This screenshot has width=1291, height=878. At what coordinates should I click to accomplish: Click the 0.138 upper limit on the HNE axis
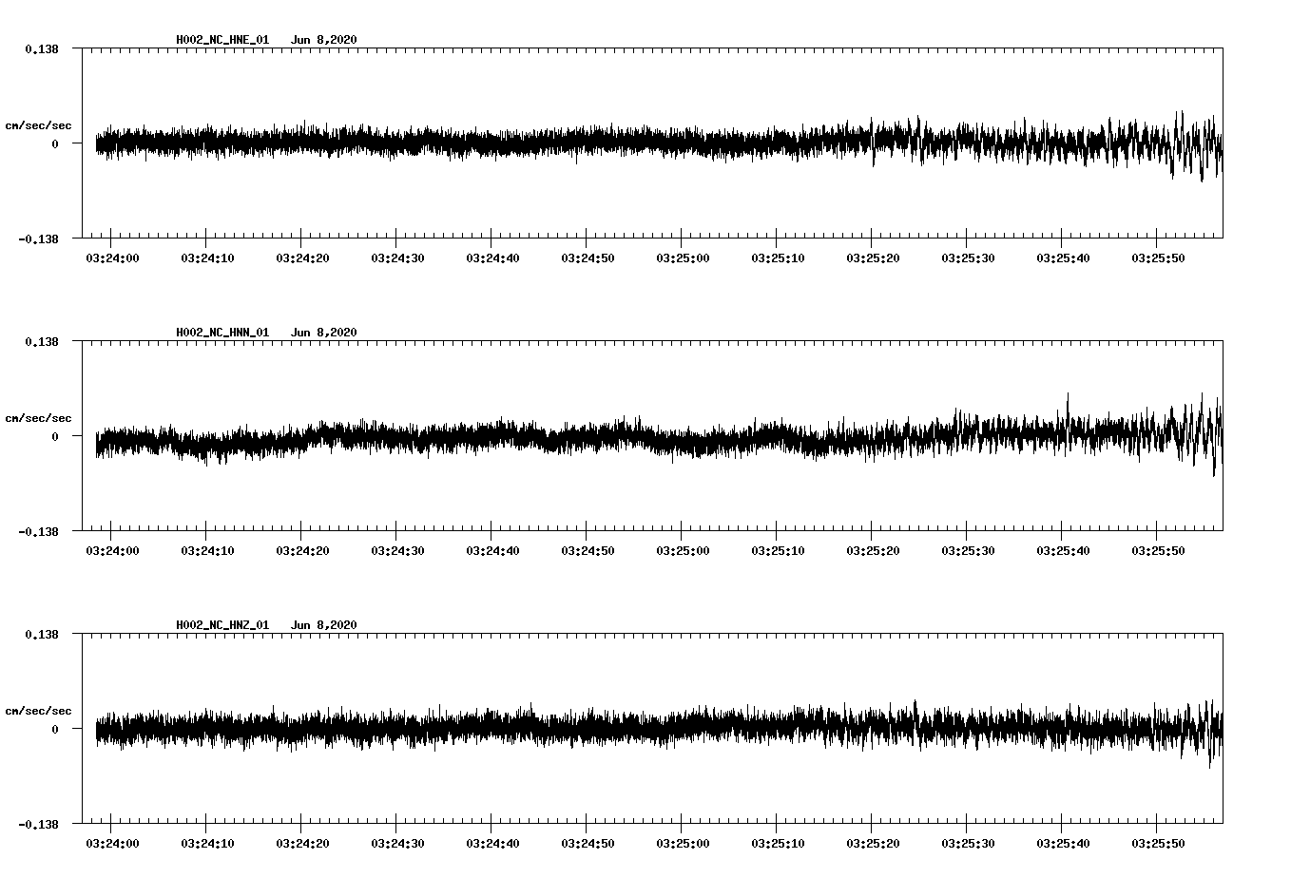[x=42, y=48]
